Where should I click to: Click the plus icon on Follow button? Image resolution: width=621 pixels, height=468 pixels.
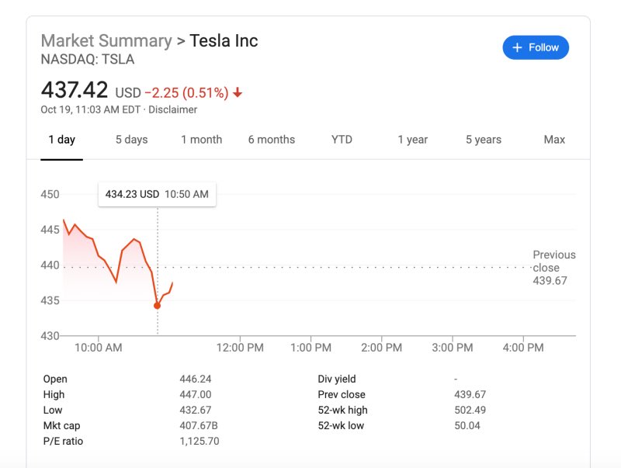(x=518, y=47)
